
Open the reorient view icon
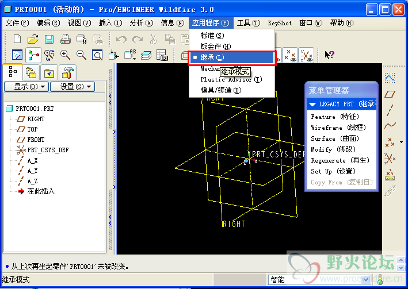(x=113, y=55)
